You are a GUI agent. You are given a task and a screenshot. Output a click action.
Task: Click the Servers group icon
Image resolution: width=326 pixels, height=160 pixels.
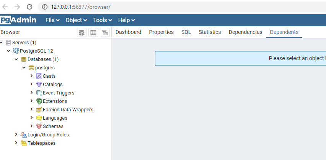tap(8, 43)
